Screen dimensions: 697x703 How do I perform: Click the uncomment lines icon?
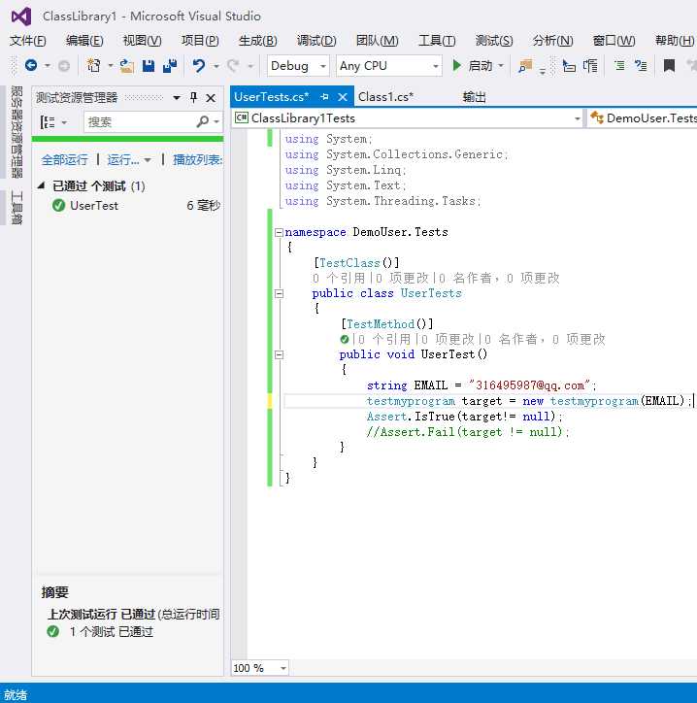pos(641,66)
